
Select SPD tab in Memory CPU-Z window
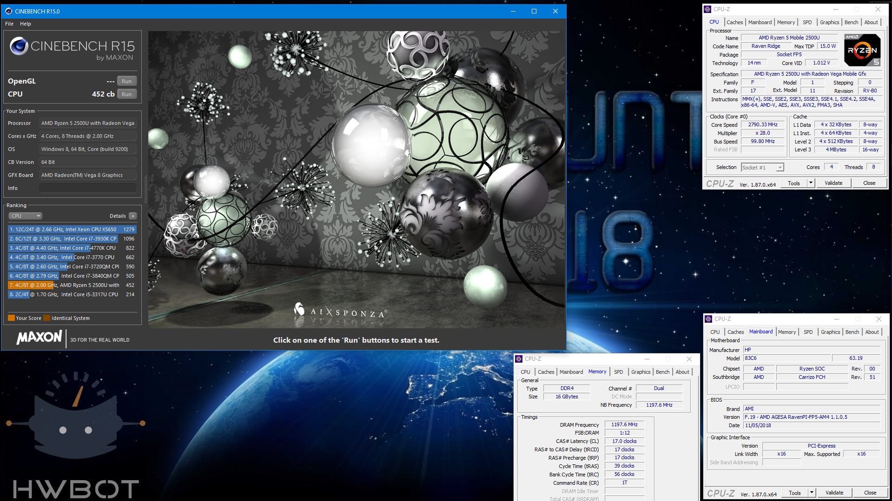click(618, 372)
